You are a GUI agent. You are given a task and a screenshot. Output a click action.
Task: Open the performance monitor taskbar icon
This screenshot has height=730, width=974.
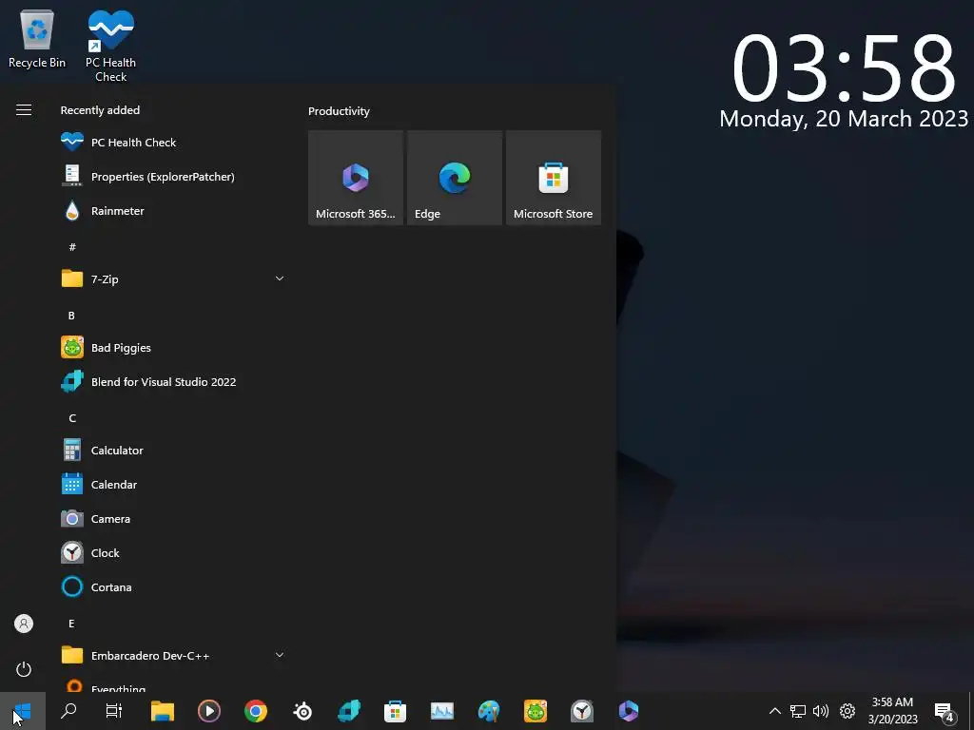pyautogui.click(x=442, y=711)
